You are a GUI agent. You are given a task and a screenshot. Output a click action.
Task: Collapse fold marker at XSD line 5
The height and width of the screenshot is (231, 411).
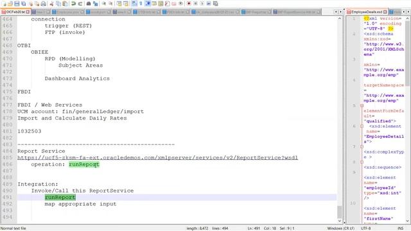click(x=362, y=105)
